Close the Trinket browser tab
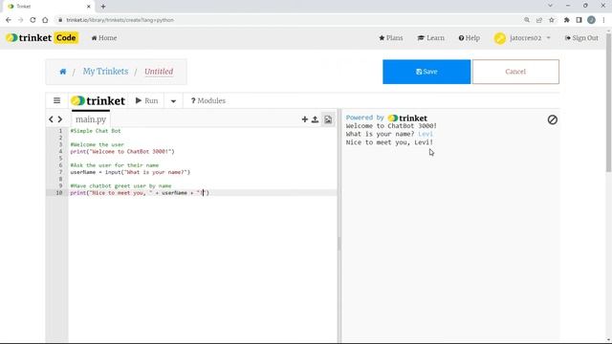This screenshot has width=612, height=344. click(89, 7)
